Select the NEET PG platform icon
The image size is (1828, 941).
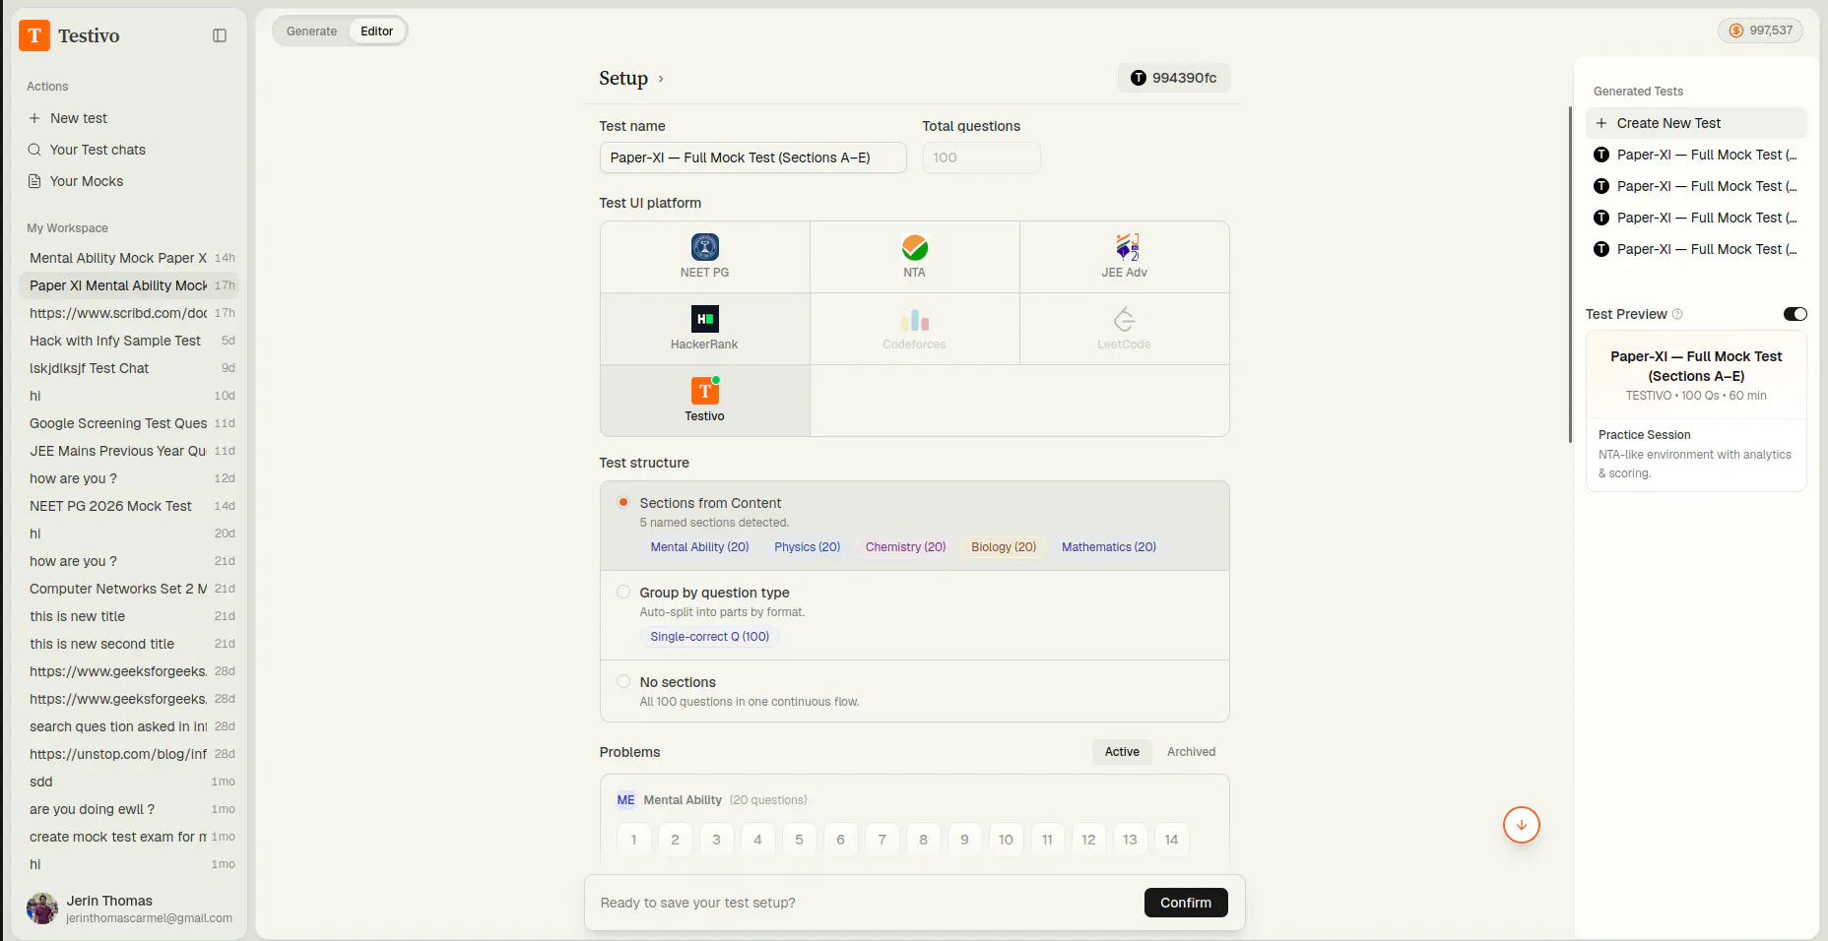tap(705, 247)
